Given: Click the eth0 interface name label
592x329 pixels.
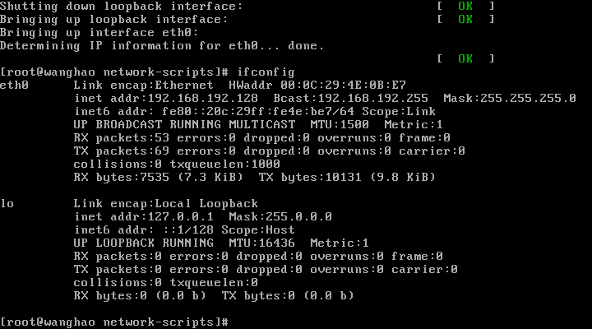Looking at the screenshot, I should pos(14,85).
